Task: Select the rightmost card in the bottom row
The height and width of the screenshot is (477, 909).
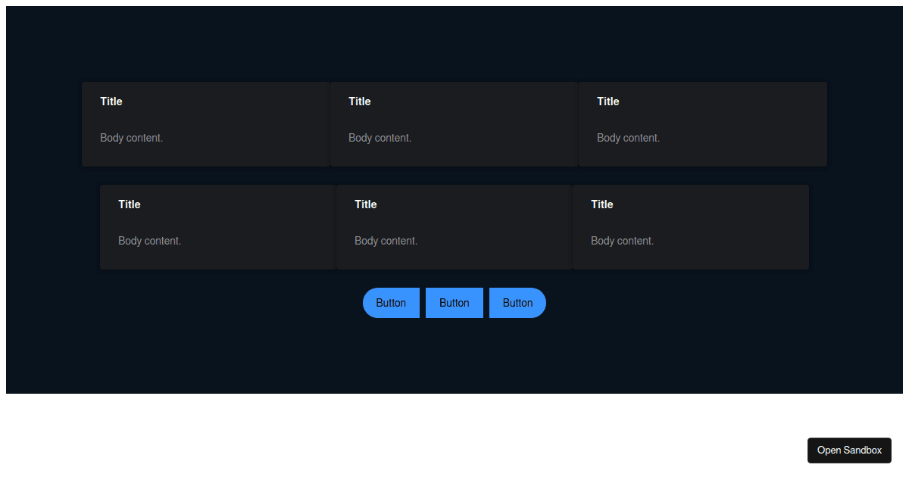Action: click(x=690, y=226)
